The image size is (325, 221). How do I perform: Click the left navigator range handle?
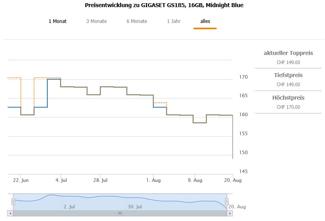point(13,202)
